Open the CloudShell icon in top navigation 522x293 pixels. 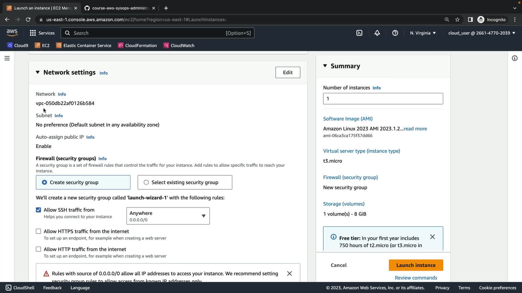click(359, 33)
